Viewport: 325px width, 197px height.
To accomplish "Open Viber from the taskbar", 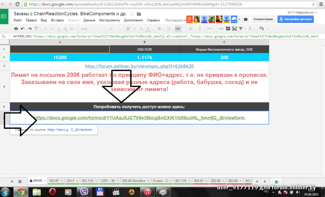I will (x=84, y=192).
